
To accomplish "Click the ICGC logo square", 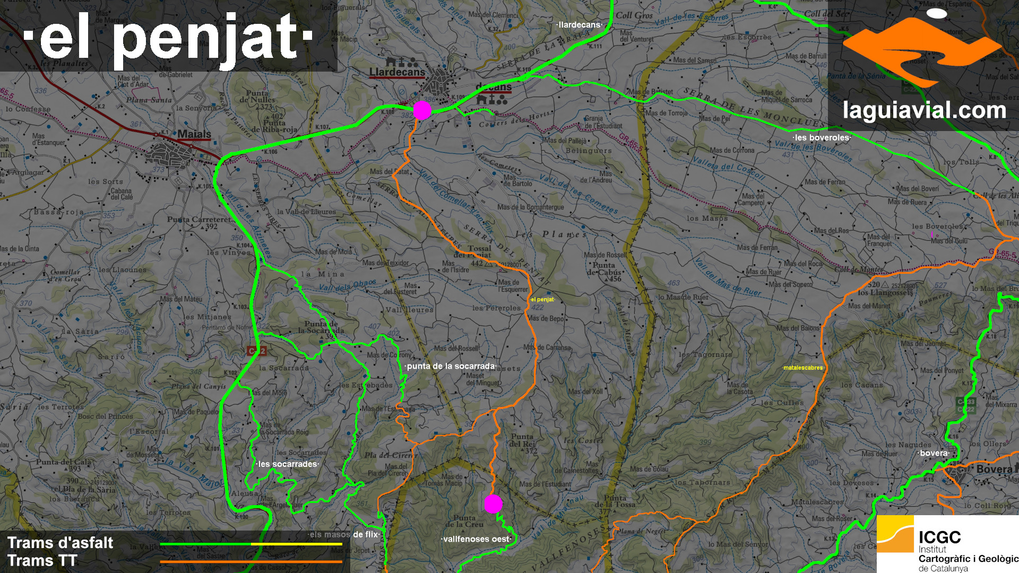I will click(895, 534).
